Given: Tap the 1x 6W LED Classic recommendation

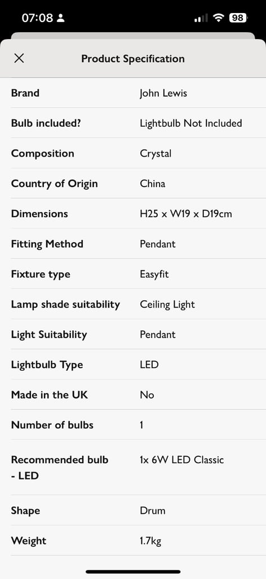Looking at the screenshot, I should point(182,460).
